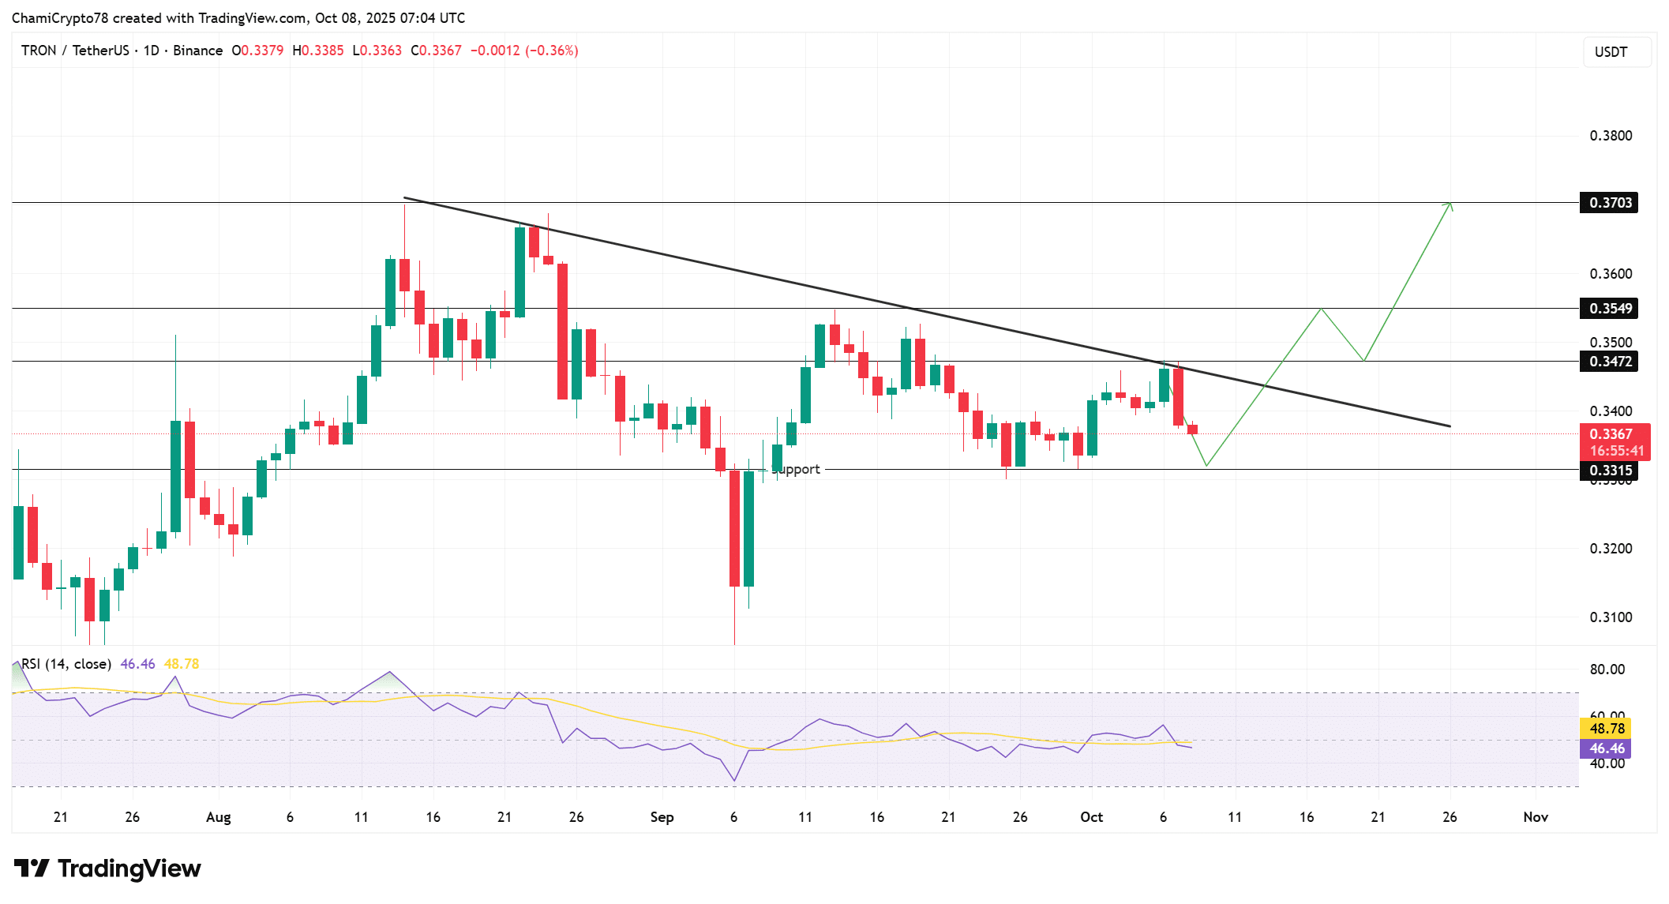Click the Sep date marker on time axis
1669x904 pixels.
point(662,817)
